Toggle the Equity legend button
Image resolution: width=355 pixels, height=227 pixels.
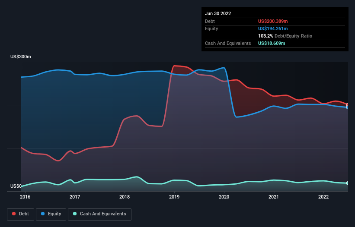pos(51,214)
